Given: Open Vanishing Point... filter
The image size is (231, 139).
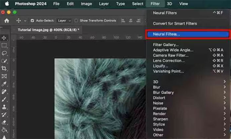Looking at the screenshot, I should point(188,71).
